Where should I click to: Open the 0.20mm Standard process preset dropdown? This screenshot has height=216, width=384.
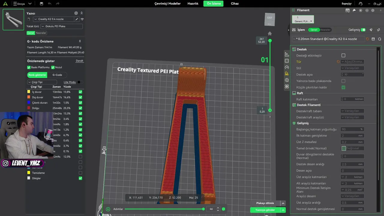(x=328, y=39)
